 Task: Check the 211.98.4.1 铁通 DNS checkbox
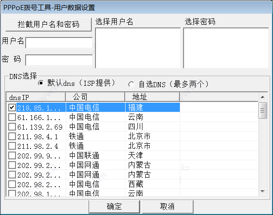[12, 136]
